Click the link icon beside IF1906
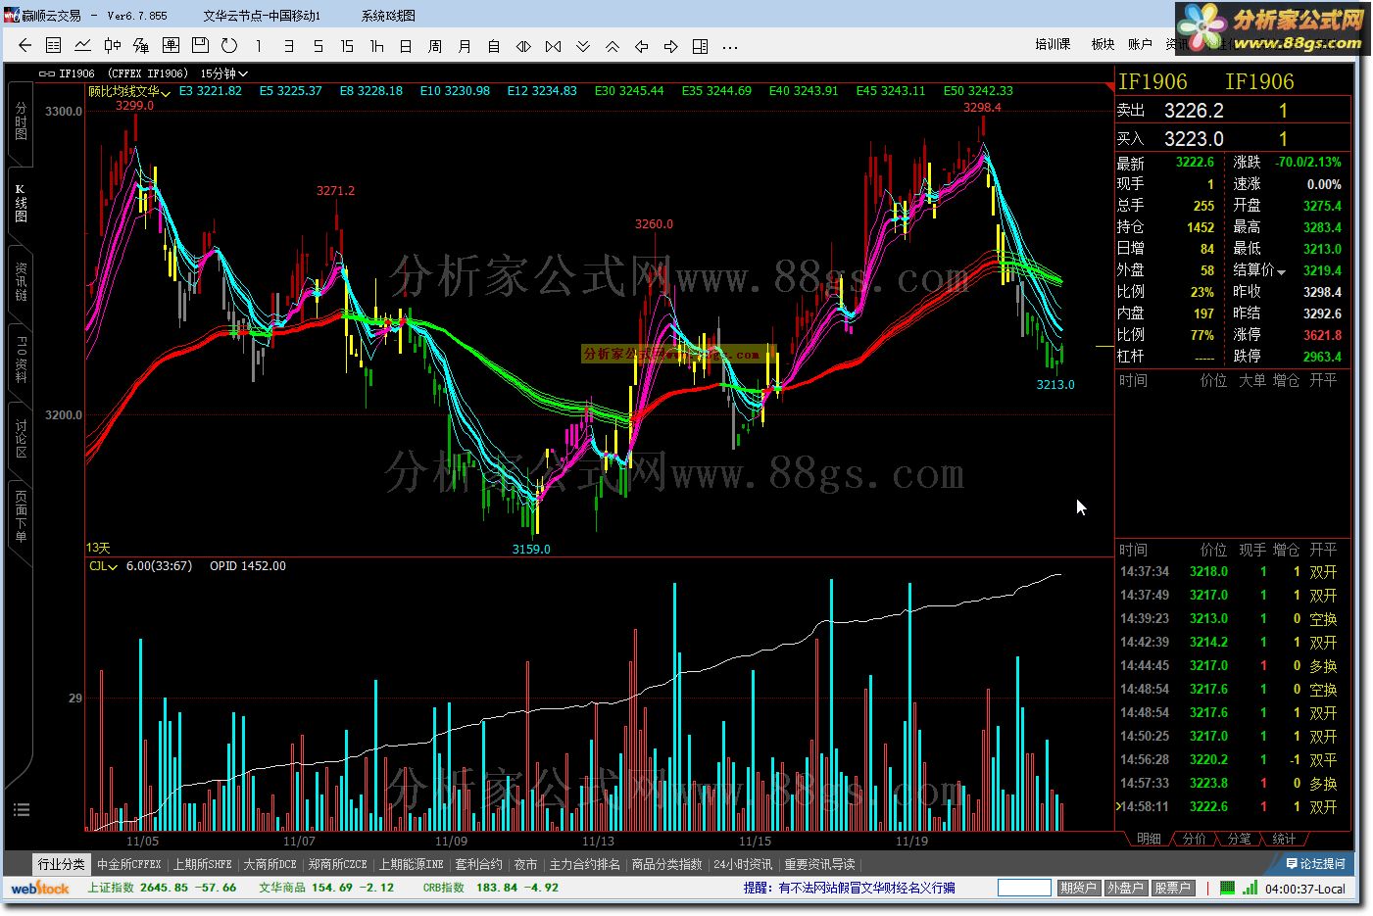 coord(46,73)
